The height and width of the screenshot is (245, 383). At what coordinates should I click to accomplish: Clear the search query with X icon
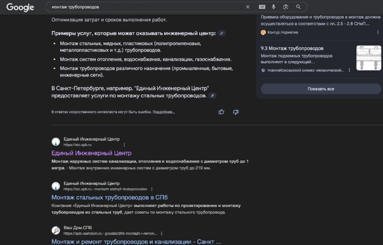(248, 7)
